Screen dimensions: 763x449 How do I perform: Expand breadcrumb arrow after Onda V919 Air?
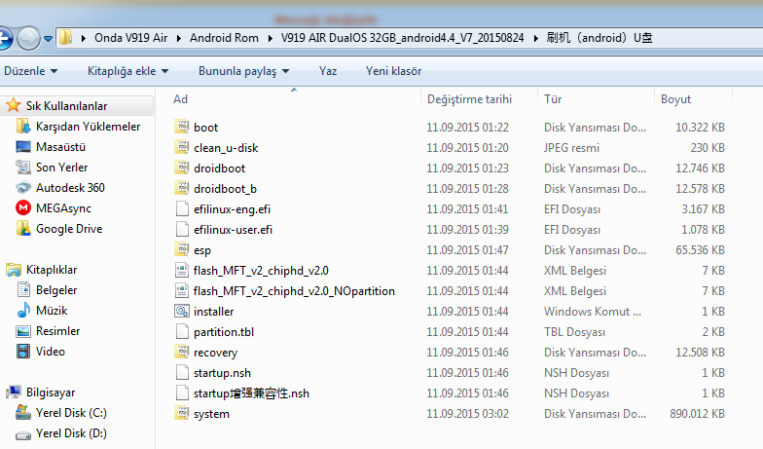point(179,38)
